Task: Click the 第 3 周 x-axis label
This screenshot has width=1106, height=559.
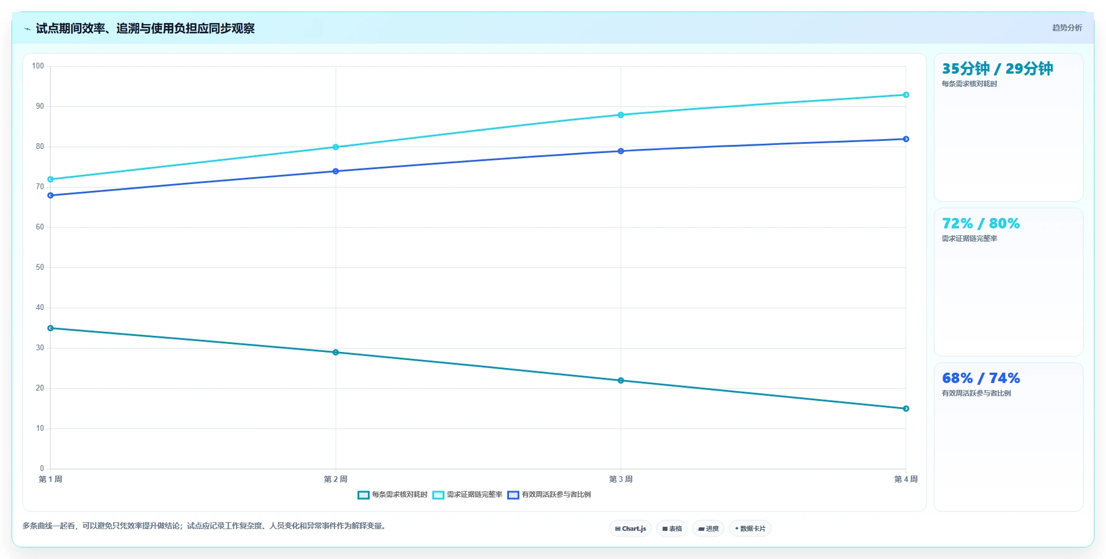Action: tap(621, 479)
